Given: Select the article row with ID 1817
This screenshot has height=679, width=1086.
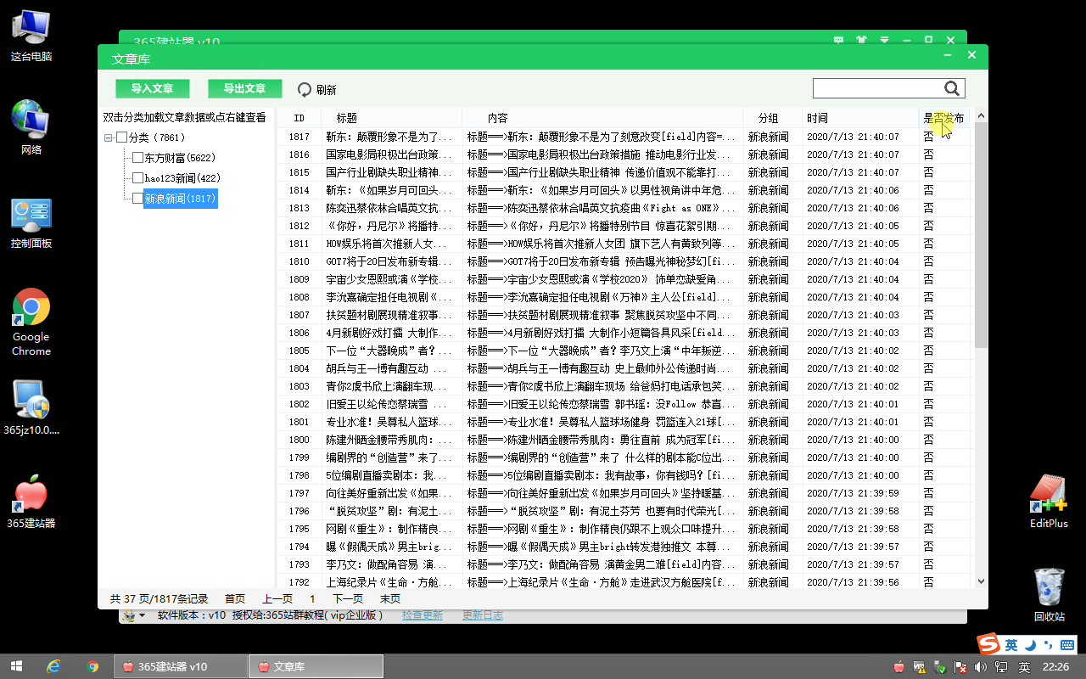Looking at the screenshot, I should point(625,137).
